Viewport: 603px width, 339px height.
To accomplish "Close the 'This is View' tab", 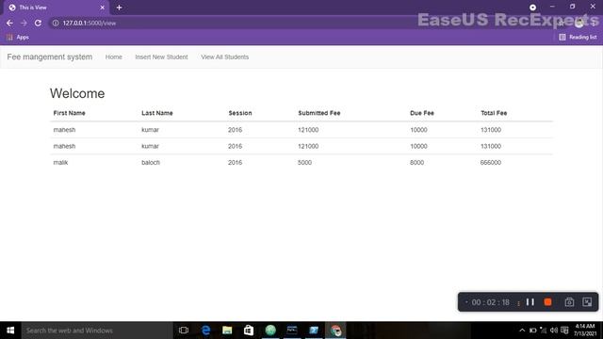I will click(103, 8).
